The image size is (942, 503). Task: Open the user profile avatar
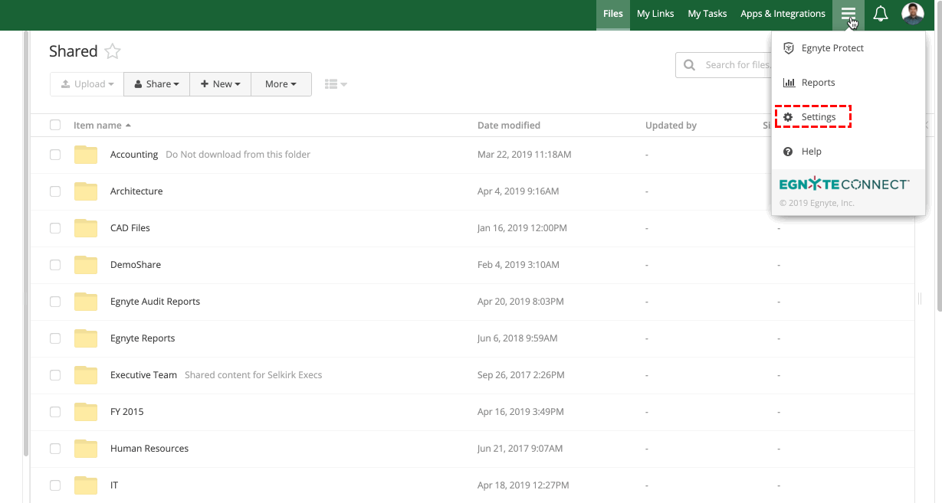[x=912, y=14]
